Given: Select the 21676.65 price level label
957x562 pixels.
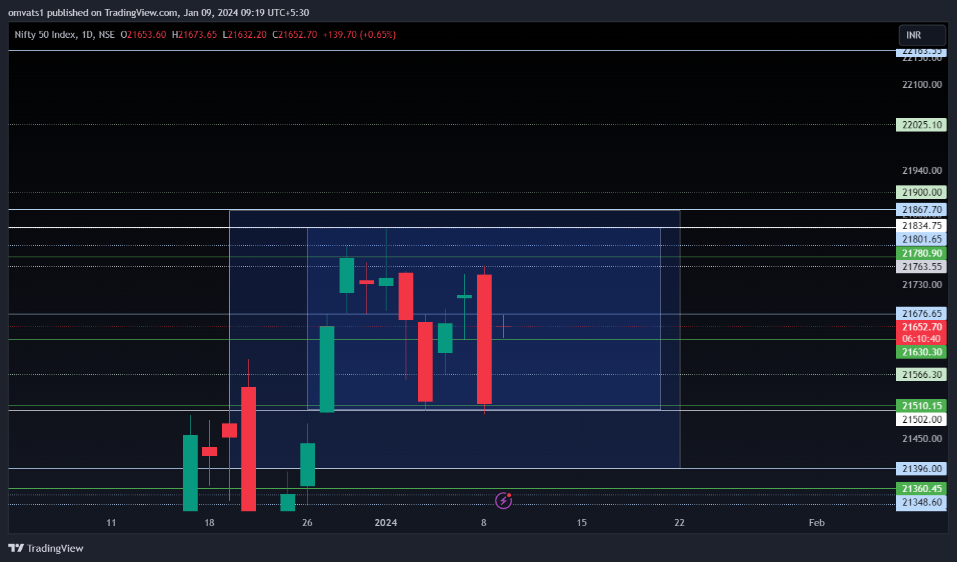Looking at the screenshot, I should (921, 314).
